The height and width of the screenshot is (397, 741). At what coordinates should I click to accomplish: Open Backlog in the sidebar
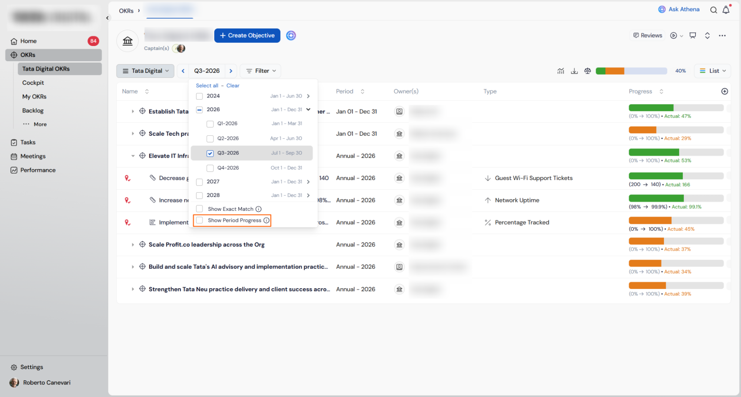(x=33, y=111)
